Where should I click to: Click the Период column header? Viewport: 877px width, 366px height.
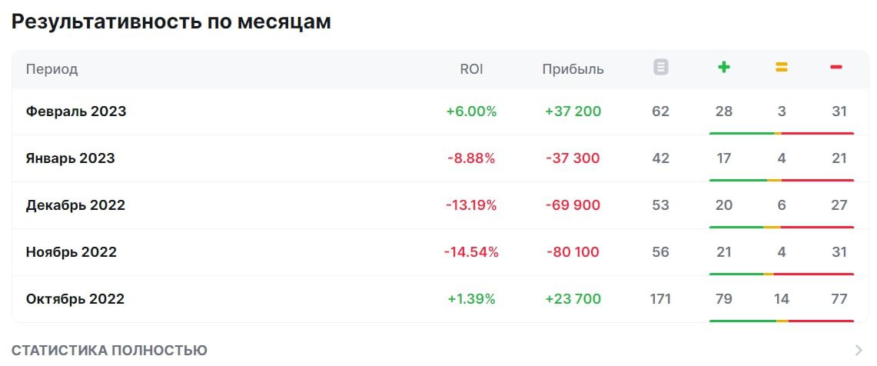pyautogui.click(x=51, y=69)
